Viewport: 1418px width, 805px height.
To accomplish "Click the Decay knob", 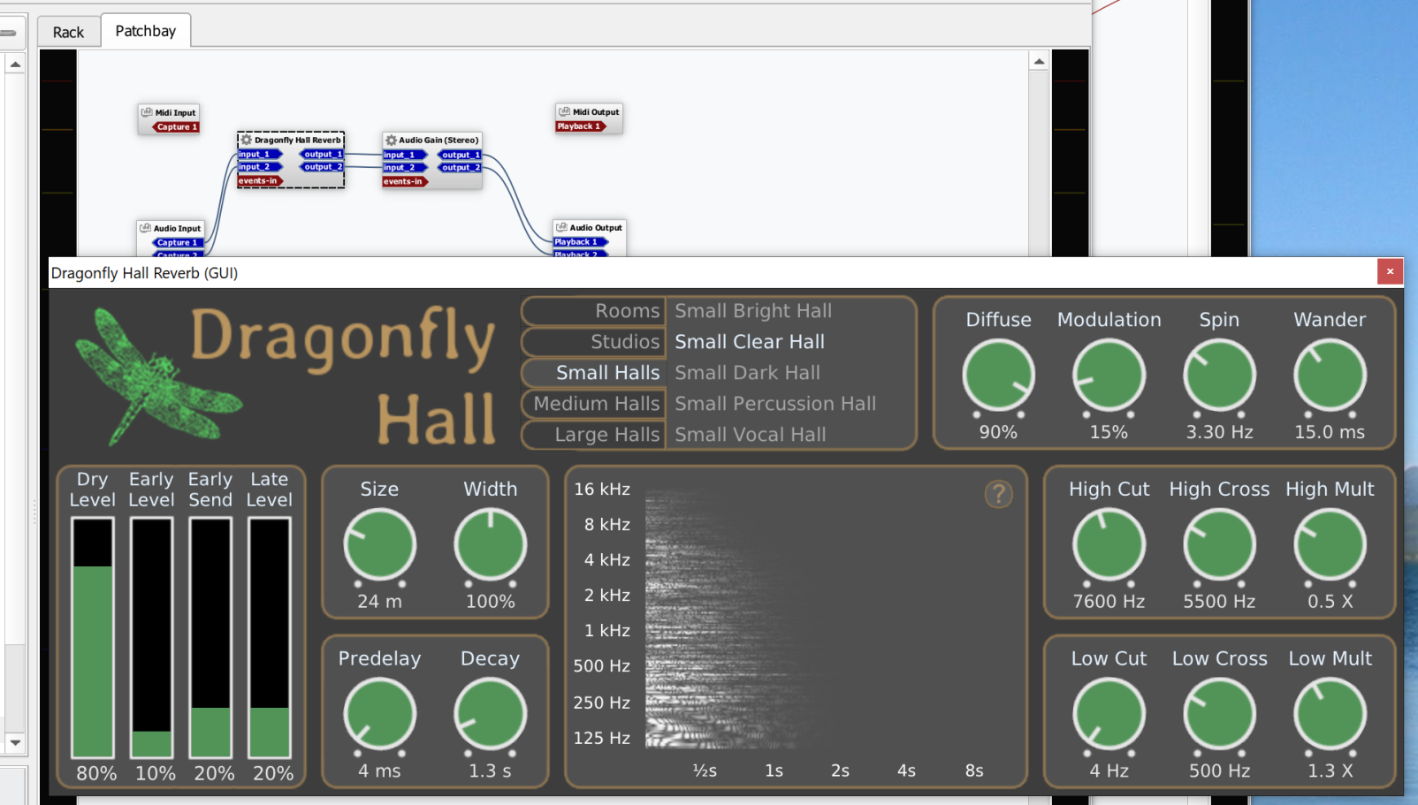I will point(490,714).
